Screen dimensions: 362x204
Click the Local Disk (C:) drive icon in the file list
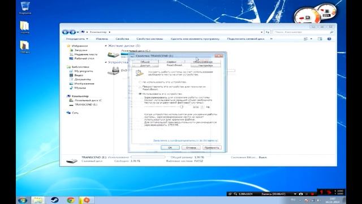coord(113,55)
